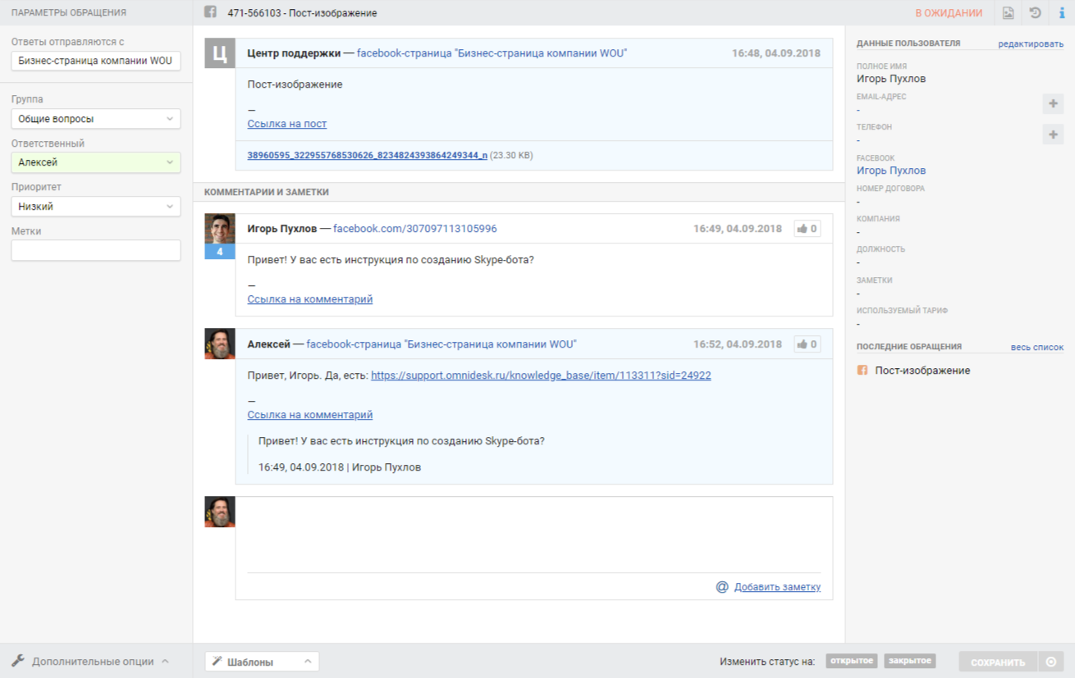Click the Центр поддержки 'Ц' avatar
The height and width of the screenshot is (678, 1075).
click(x=220, y=53)
